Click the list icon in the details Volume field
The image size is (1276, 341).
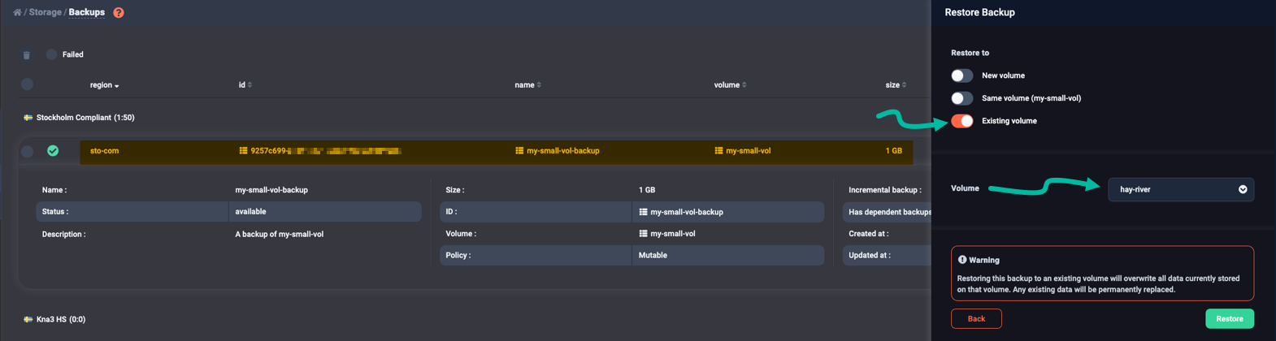tap(643, 234)
